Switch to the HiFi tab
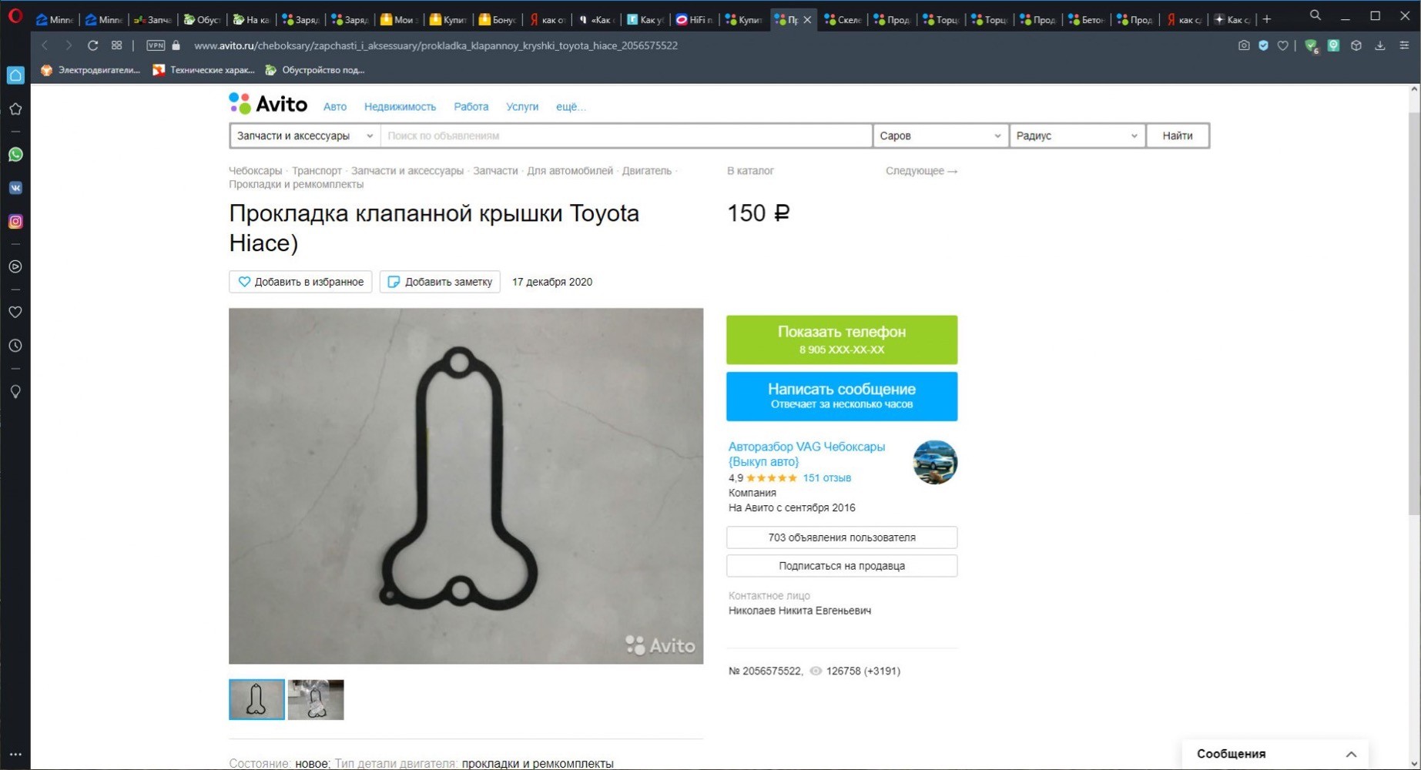The width and height of the screenshot is (1421, 770). pyautogui.click(x=694, y=19)
